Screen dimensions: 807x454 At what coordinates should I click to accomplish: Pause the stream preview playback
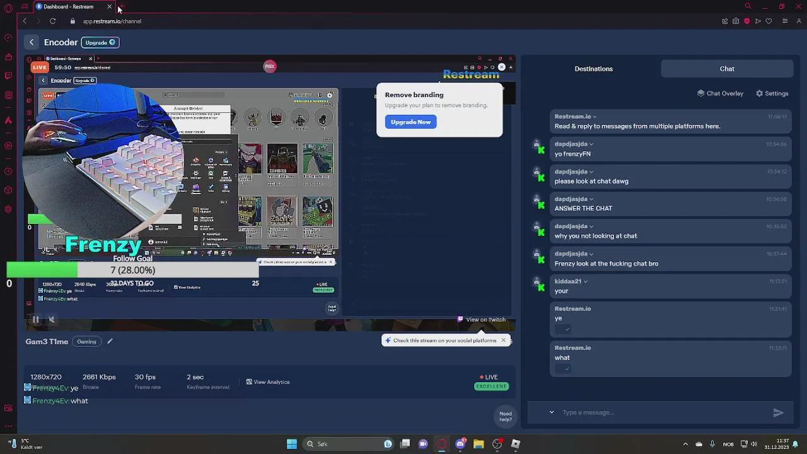[36, 320]
